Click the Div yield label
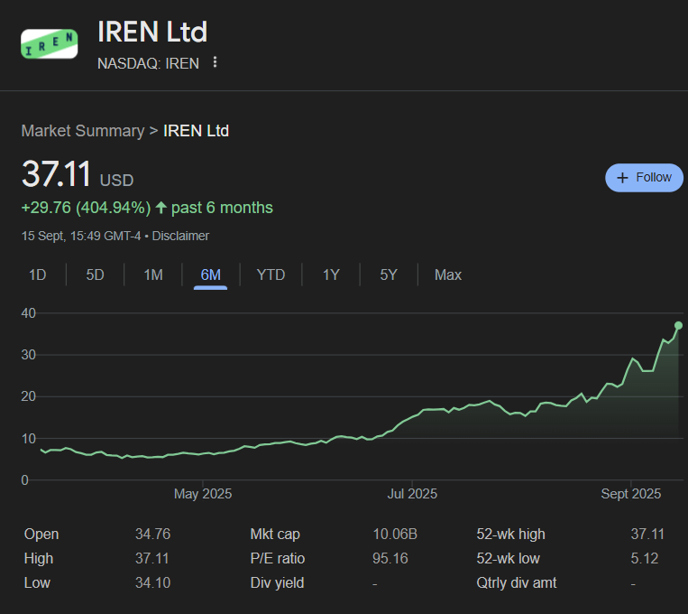This screenshot has width=688, height=614. pos(277,582)
